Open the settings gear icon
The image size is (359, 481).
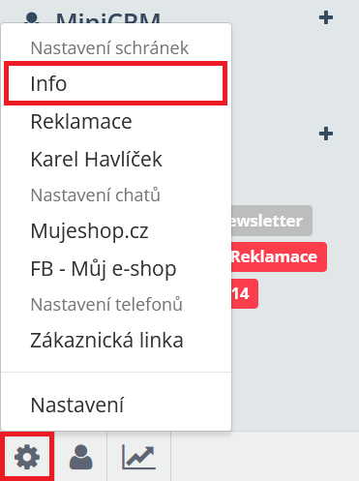[x=27, y=457]
